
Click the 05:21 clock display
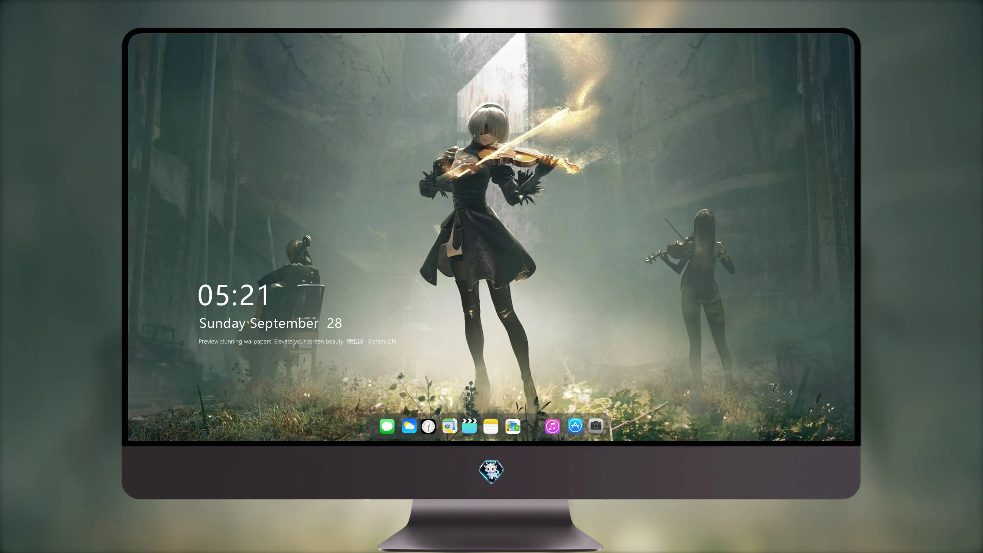233,295
